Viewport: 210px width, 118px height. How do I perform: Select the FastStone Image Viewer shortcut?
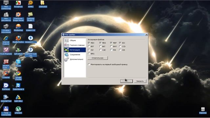point(18,17)
